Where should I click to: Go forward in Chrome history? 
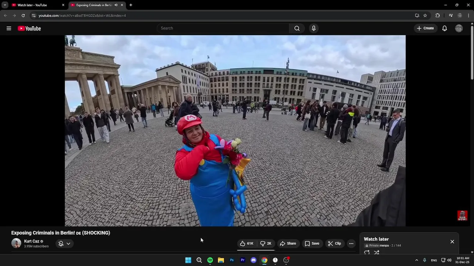[x=14, y=16]
